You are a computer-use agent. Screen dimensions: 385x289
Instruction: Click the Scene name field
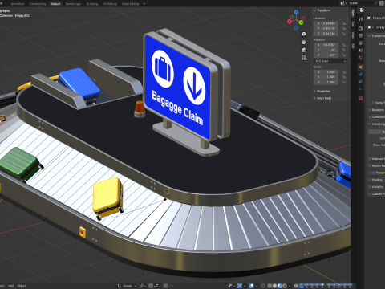tap(360, 3)
